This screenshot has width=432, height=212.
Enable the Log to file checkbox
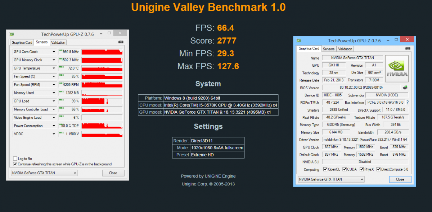[x=15, y=159]
